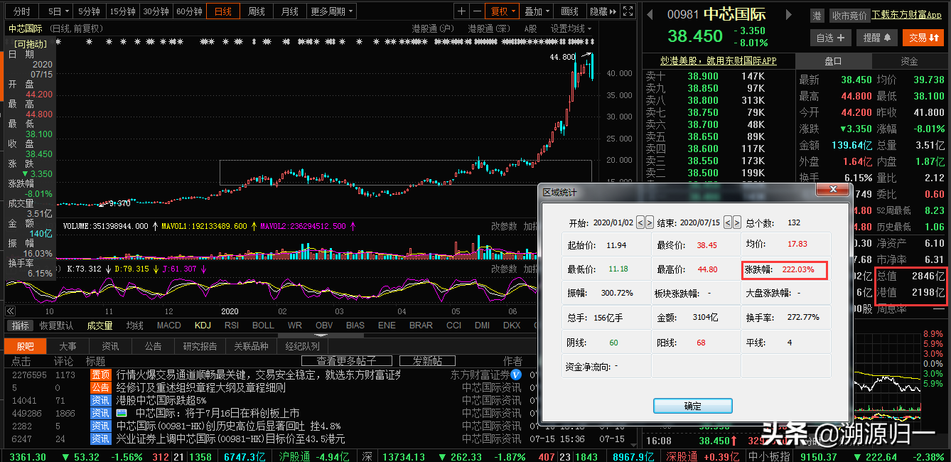Open 叠加 overlay dropdown
Screen dimensions: 951x462
click(537, 11)
